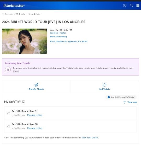Select the Sec 102, Row V, Seat 10 text

click(x=25, y=124)
